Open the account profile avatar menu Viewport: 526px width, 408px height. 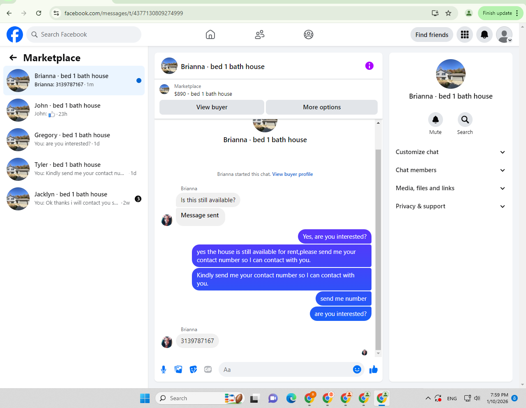click(504, 35)
